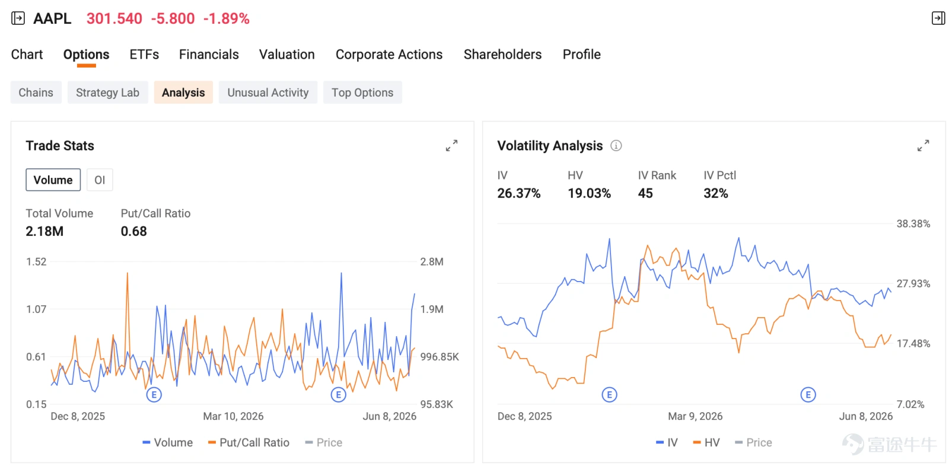This screenshot has height=466, width=949.
Task: Toggle the Volume series legend
Action: [167, 442]
